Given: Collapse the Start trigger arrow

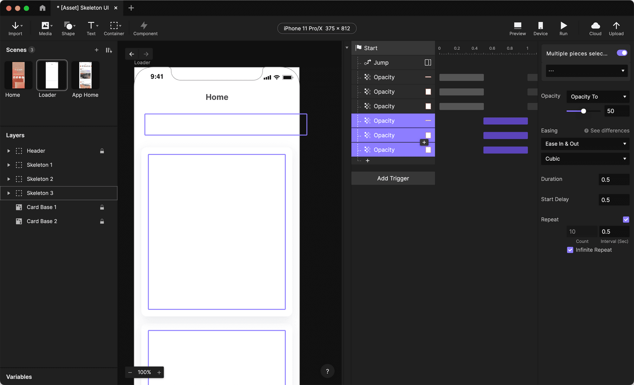Looking at the screenshot, I should pyautogui.click(x=347, y=48).
